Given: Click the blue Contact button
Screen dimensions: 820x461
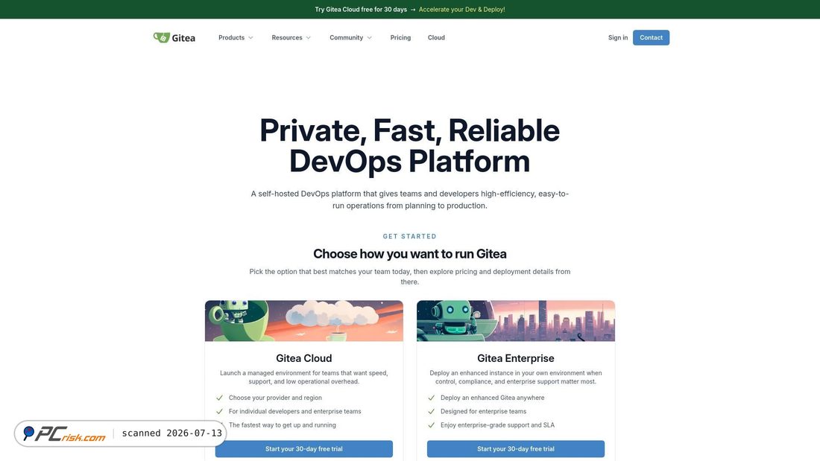Looking at the screenshot, I should pyautogui.click(x=651, y=38).
